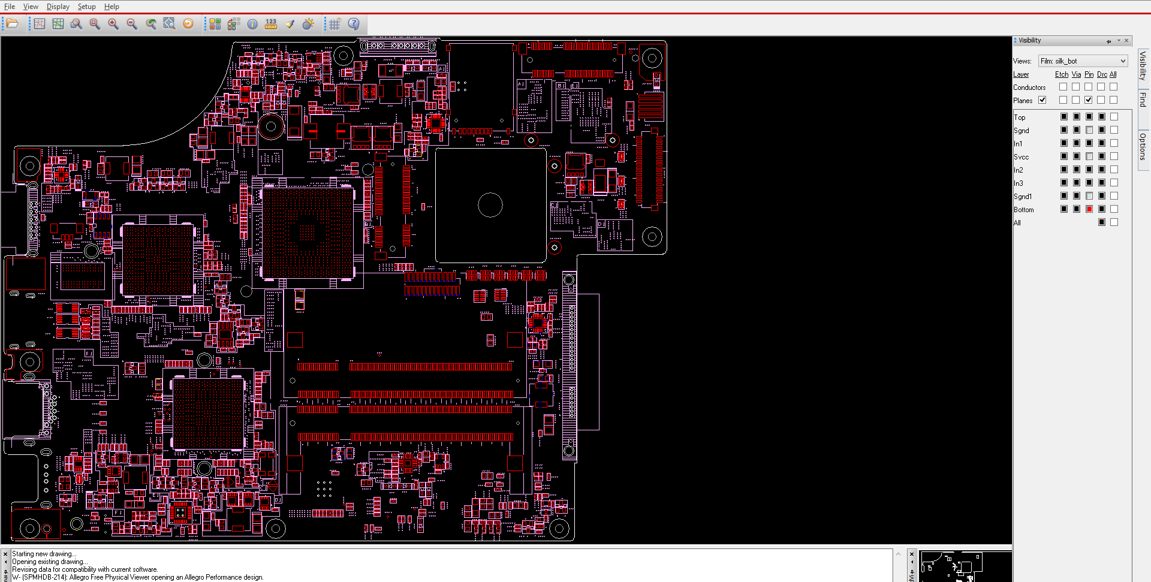
Task: Open the Show Element info icon
Action: (252, 24)
